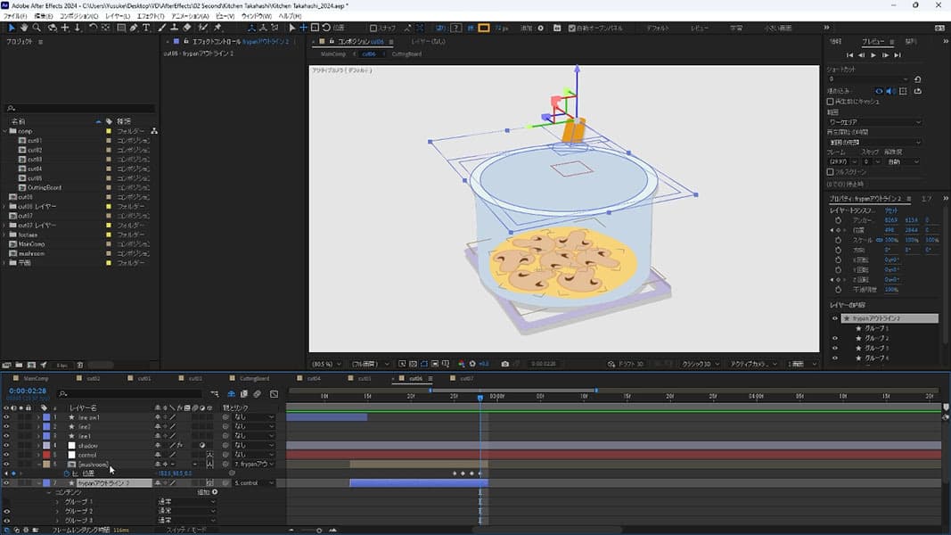Select the Pen tool
The height and width of the screenshot is (535, 951).
point(133,28)
